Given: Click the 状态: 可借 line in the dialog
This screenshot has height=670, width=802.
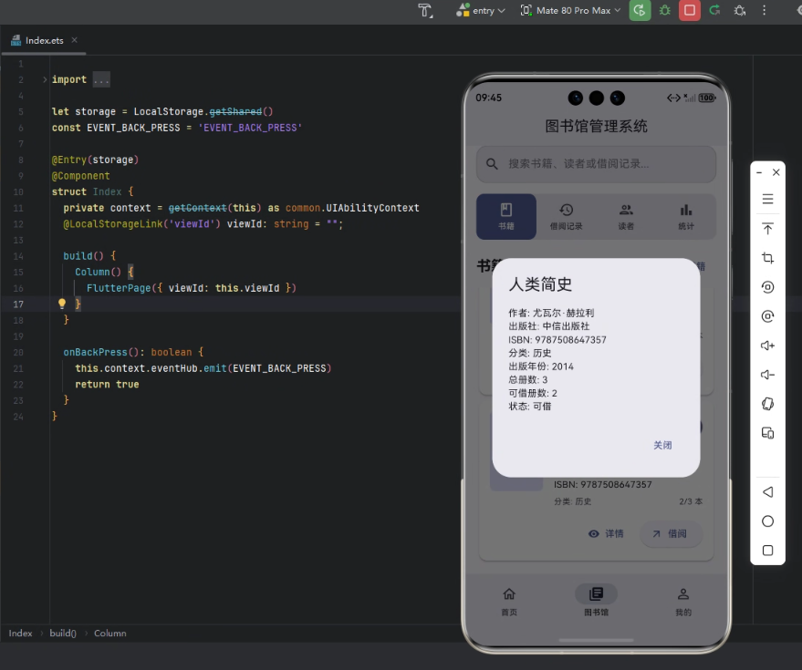Looking at the screenshot, I should coord(529,407).
